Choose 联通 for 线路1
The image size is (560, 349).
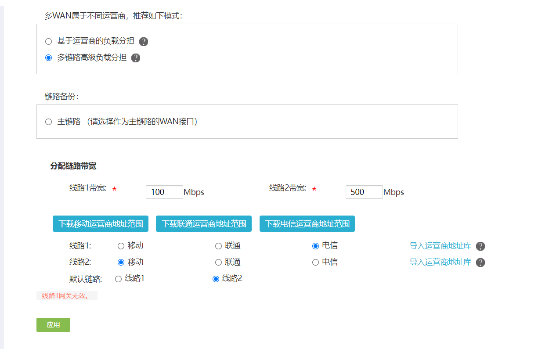(218, 246)
